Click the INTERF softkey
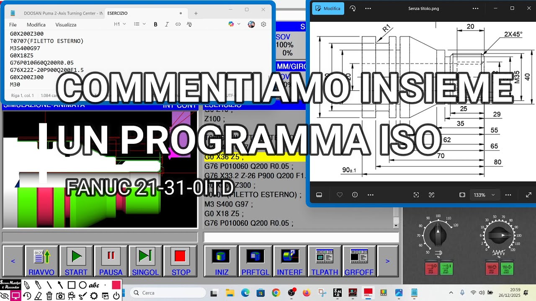536x301 pixels. click(290, 261)
